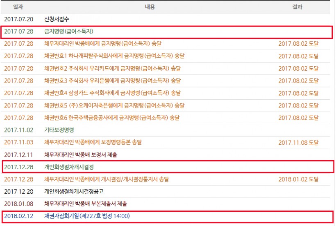Click 도달 result in 하나캐피탈주식회사 row
336x226 pixels.
point(298,56)
